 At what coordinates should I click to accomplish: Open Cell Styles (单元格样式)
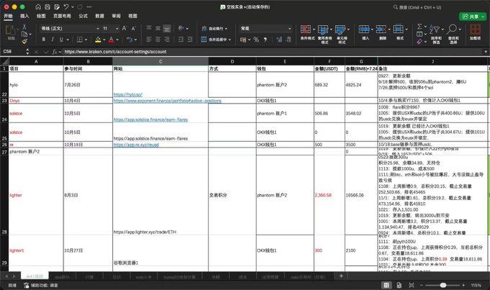pyautogui.click(x=342, y=34)
